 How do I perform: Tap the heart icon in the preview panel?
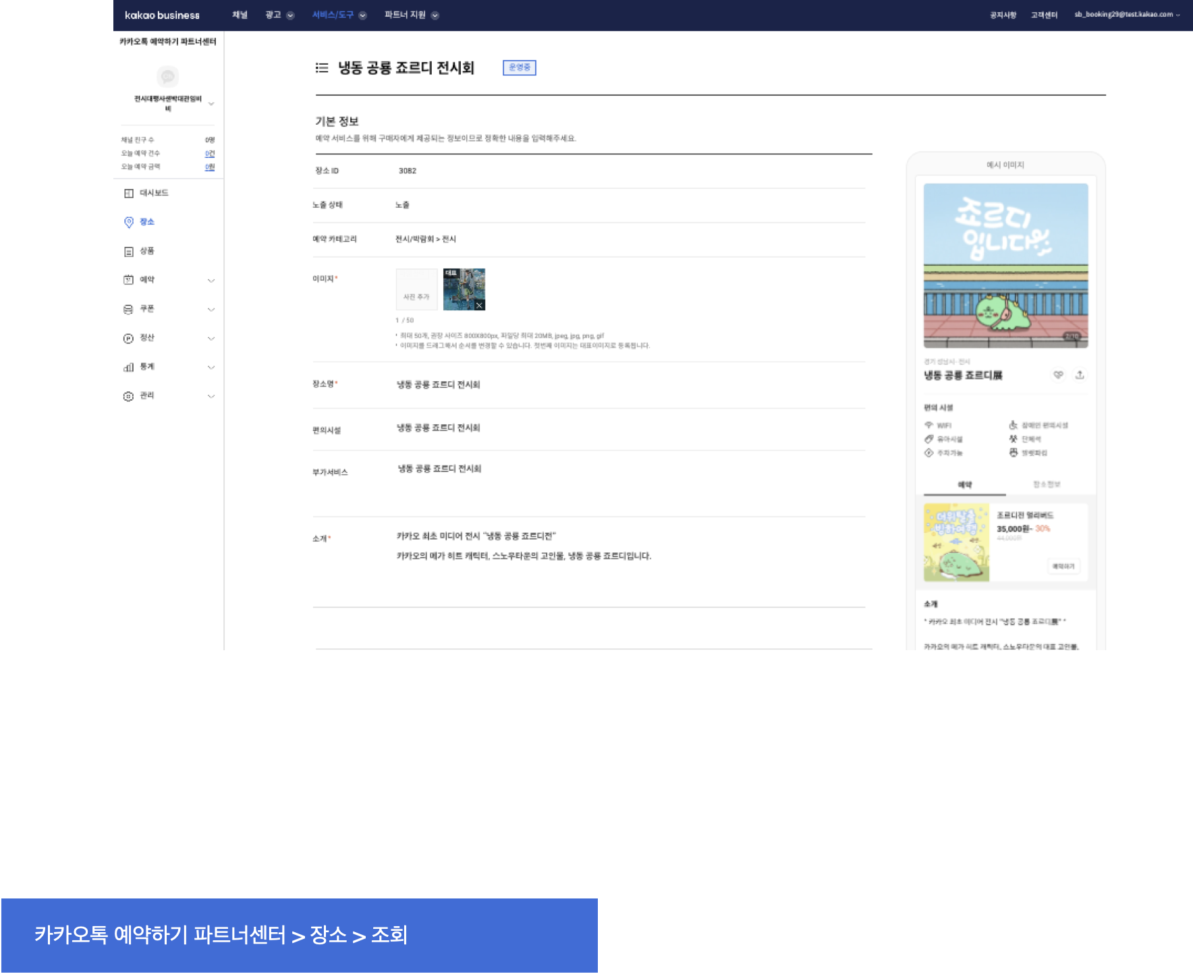coord(1058,375)
